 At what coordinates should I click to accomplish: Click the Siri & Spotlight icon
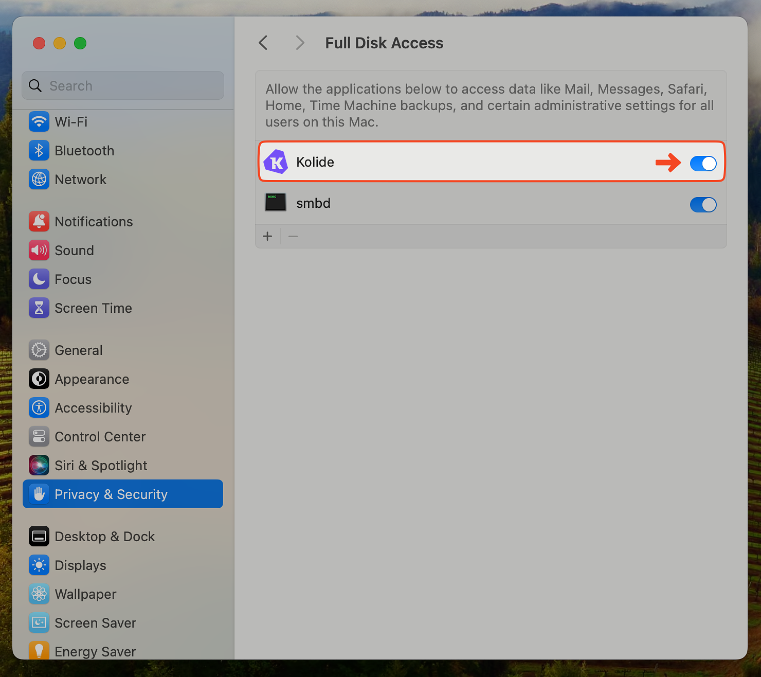(x=39, y=465)
